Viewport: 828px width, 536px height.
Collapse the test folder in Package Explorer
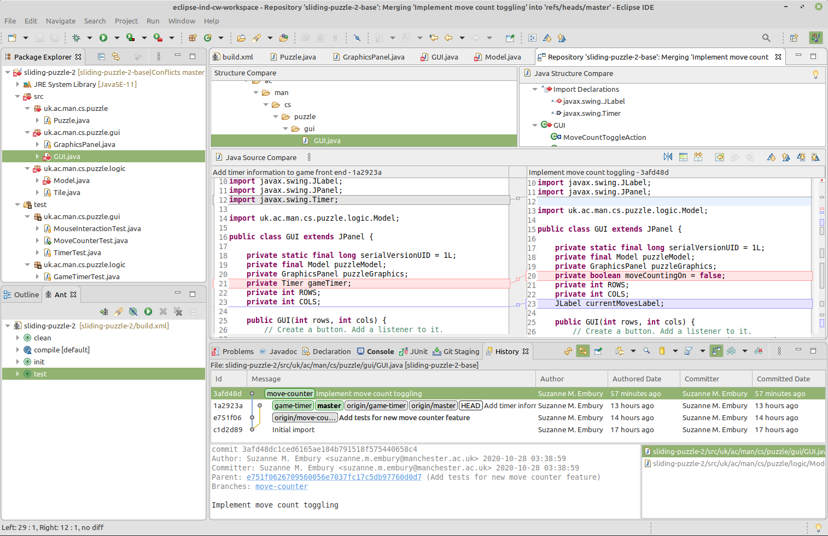point(18,204)
